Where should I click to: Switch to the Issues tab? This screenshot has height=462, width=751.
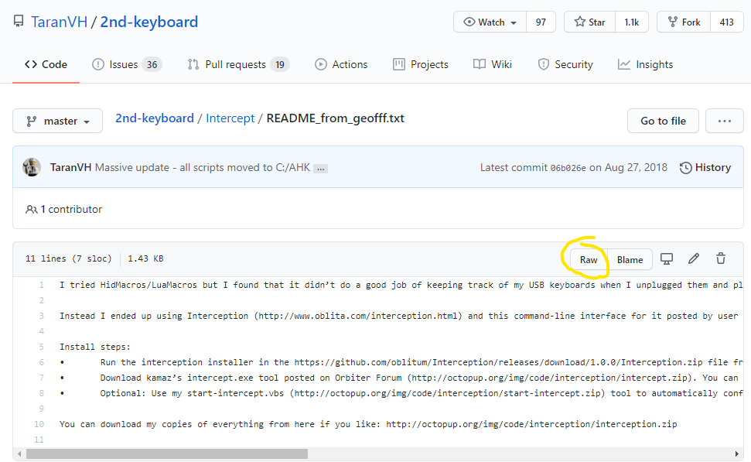click(126, 64)
